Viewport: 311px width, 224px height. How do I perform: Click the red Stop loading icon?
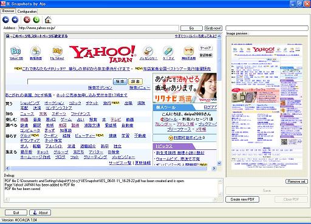(x=27, y=19)
